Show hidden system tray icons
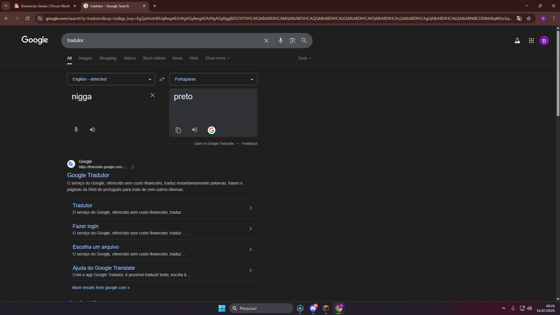This screenshot has height=315, width=560. pyautogui.click(x=503, y=308)
